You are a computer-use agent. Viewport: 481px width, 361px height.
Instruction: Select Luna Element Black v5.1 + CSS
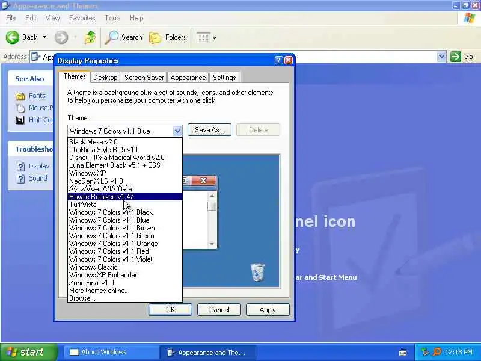pyautogui.click(x=125, y=165)
